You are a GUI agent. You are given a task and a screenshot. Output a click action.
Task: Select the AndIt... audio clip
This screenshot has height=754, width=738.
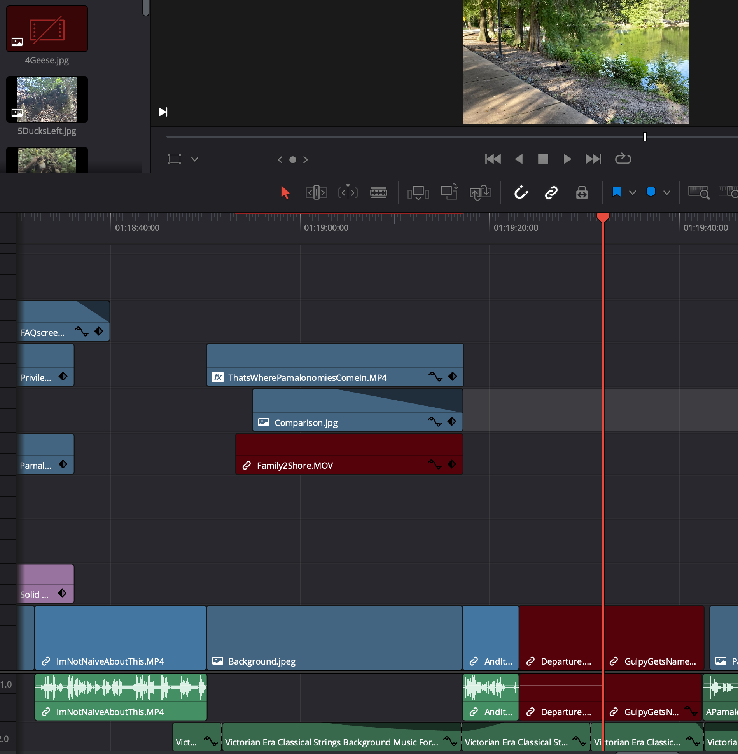coord(491,697)
